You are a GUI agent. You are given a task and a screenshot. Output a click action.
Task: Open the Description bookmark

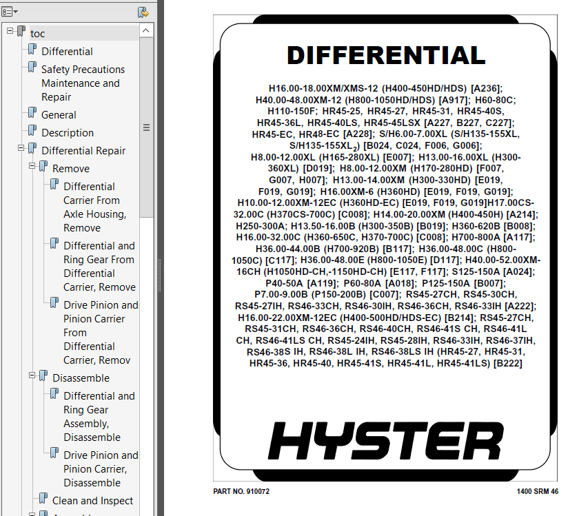[x=68, y=132]
